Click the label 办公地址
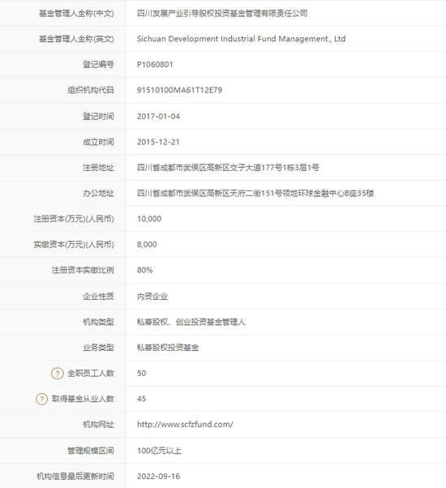The image size is (446, 488). tap(98, 193)
